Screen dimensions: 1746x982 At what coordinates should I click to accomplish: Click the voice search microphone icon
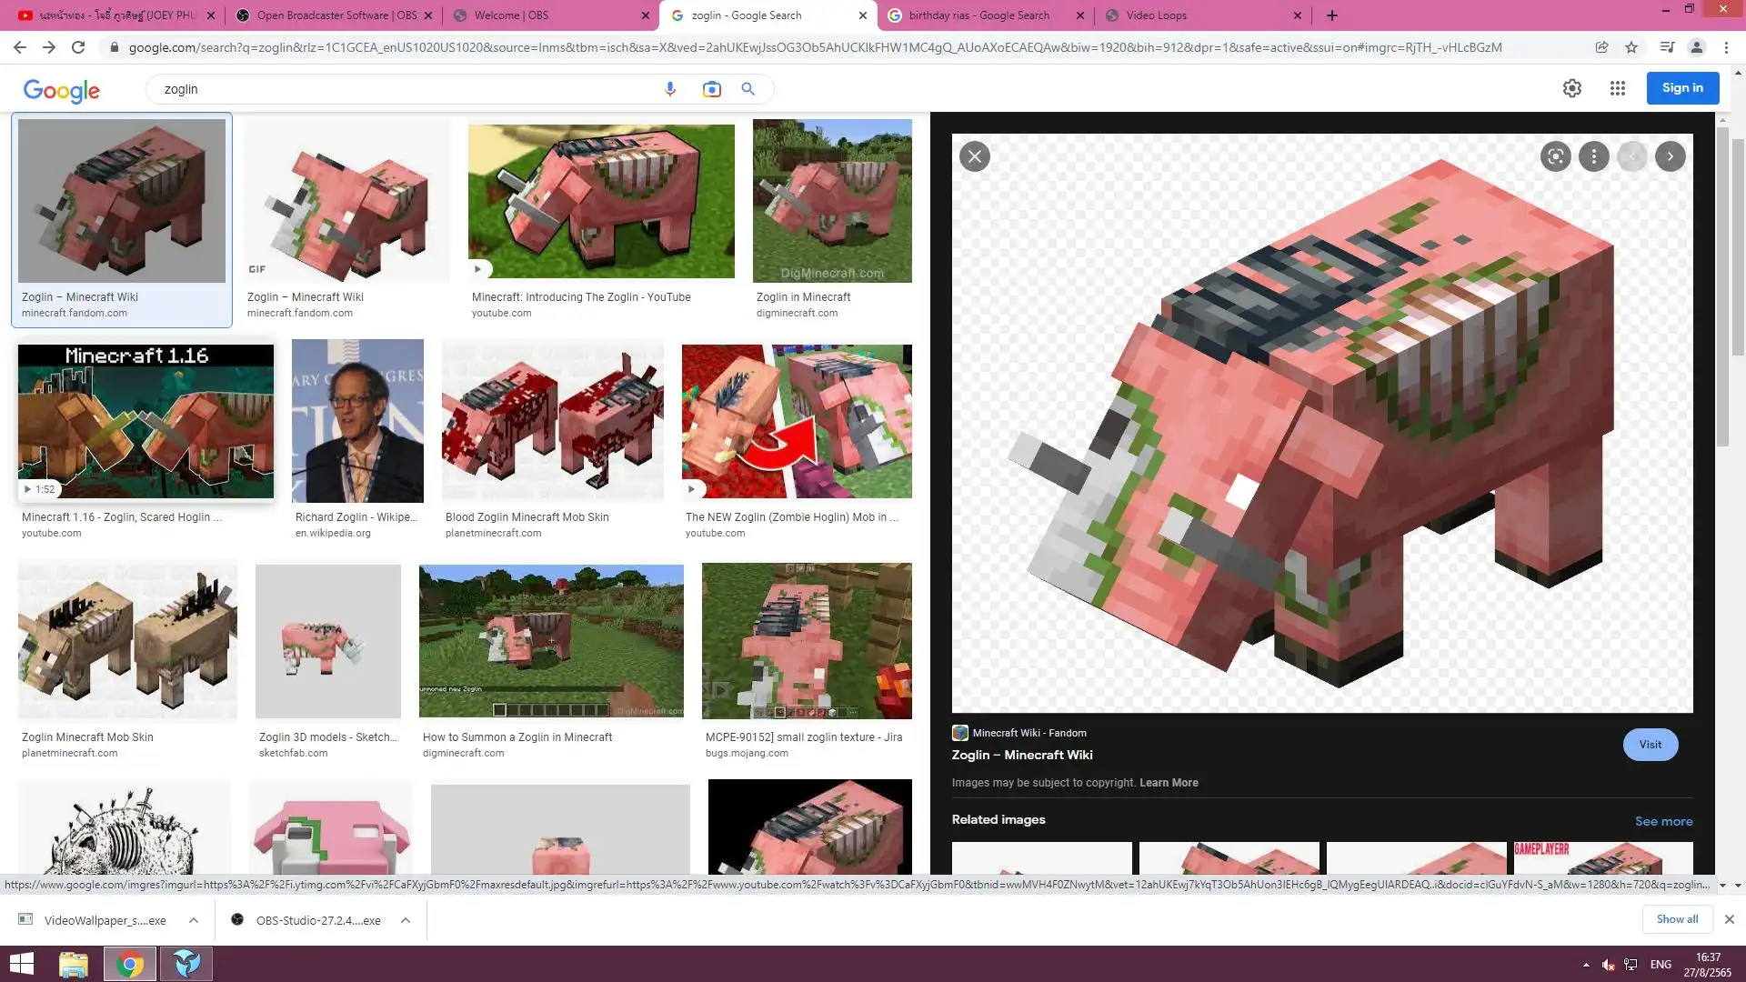pyautogui.click(x=670, y=89)
